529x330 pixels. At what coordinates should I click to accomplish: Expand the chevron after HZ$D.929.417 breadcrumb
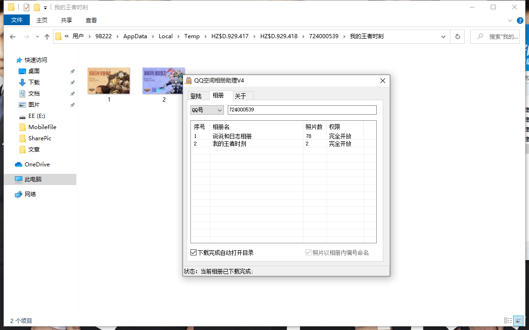[x=254, y=36]
